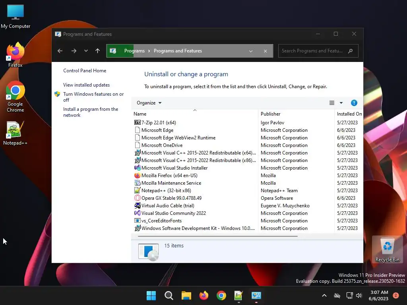Open the help question mark icon
The width and height of the screenshot is (407, 305).
pos(354,103)
